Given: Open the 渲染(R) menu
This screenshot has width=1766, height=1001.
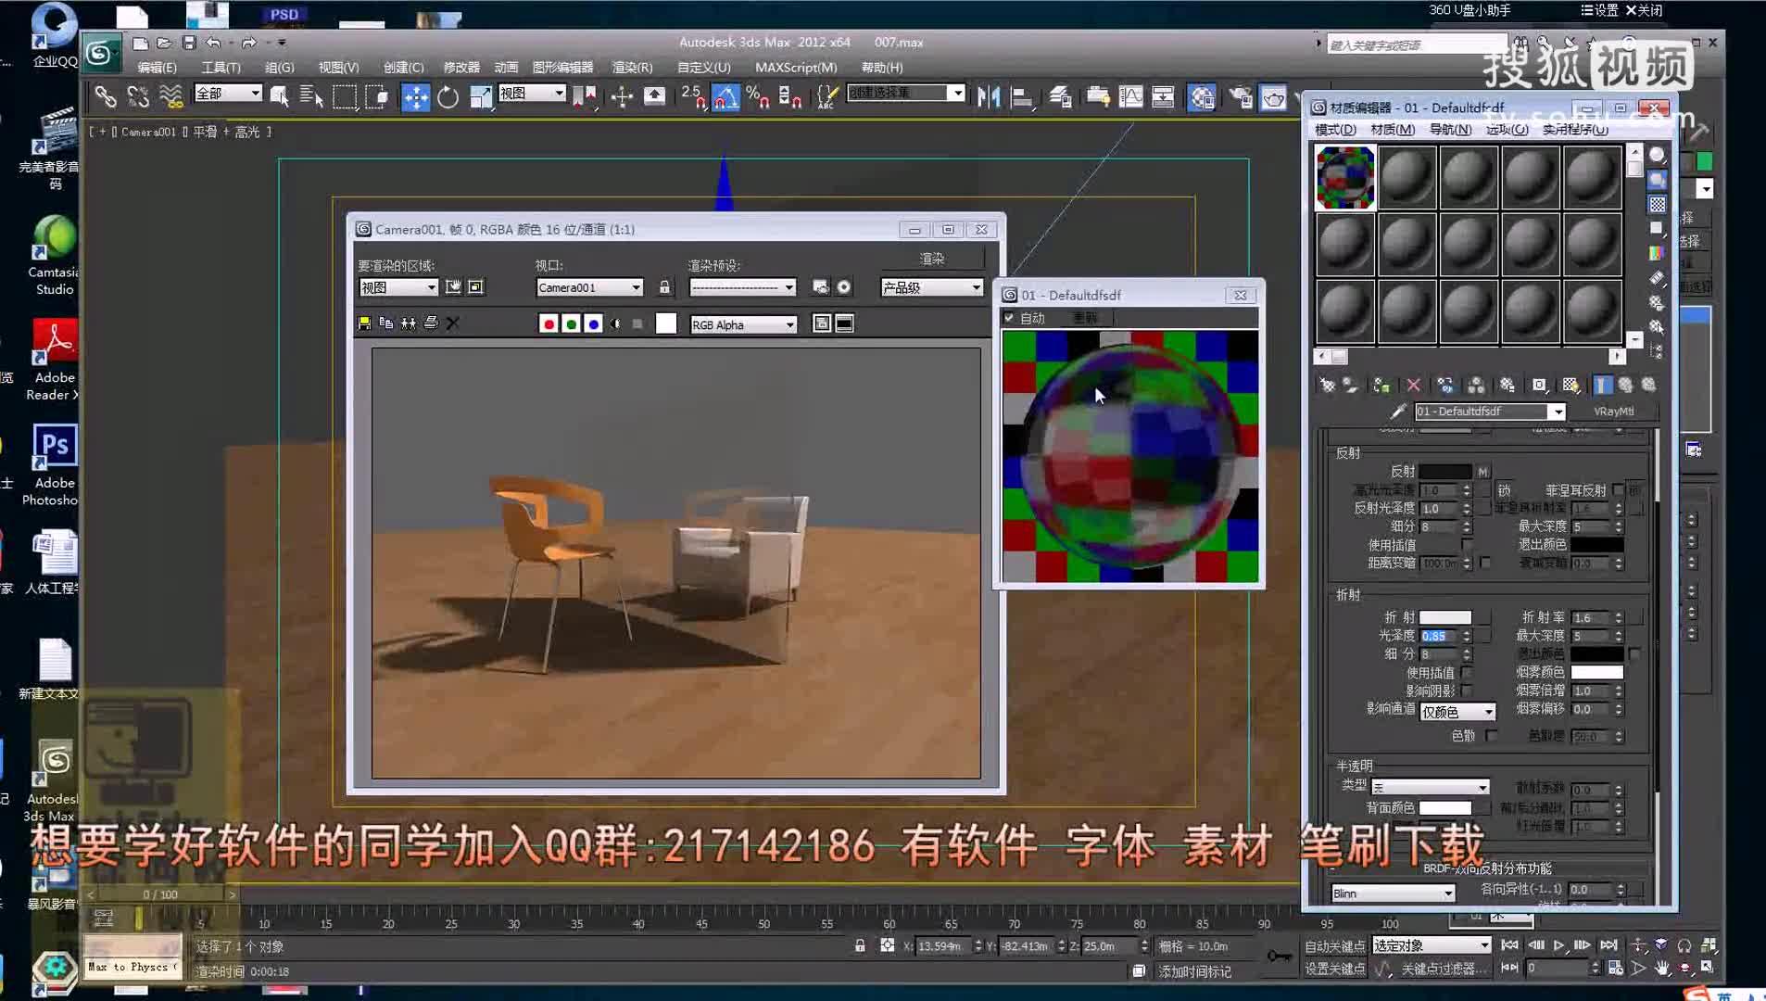Looking at the screenshot, I should click(x=632, y=68).
